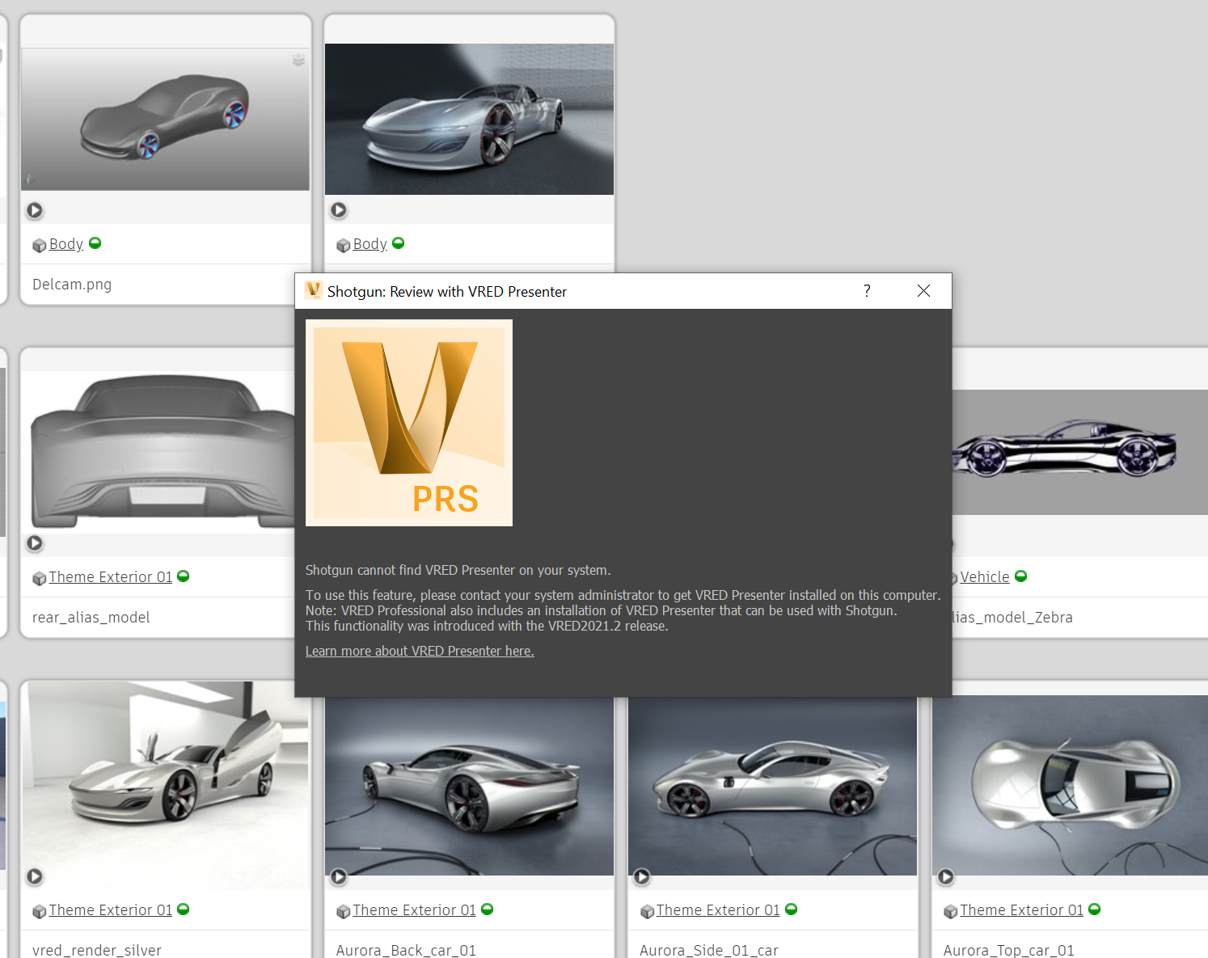Play the rear_alias_model version

pyautogui.click(x=35, y=543)
